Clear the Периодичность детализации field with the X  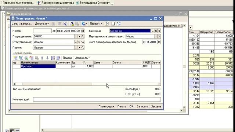pyautogui.click(x=159, y=36)
